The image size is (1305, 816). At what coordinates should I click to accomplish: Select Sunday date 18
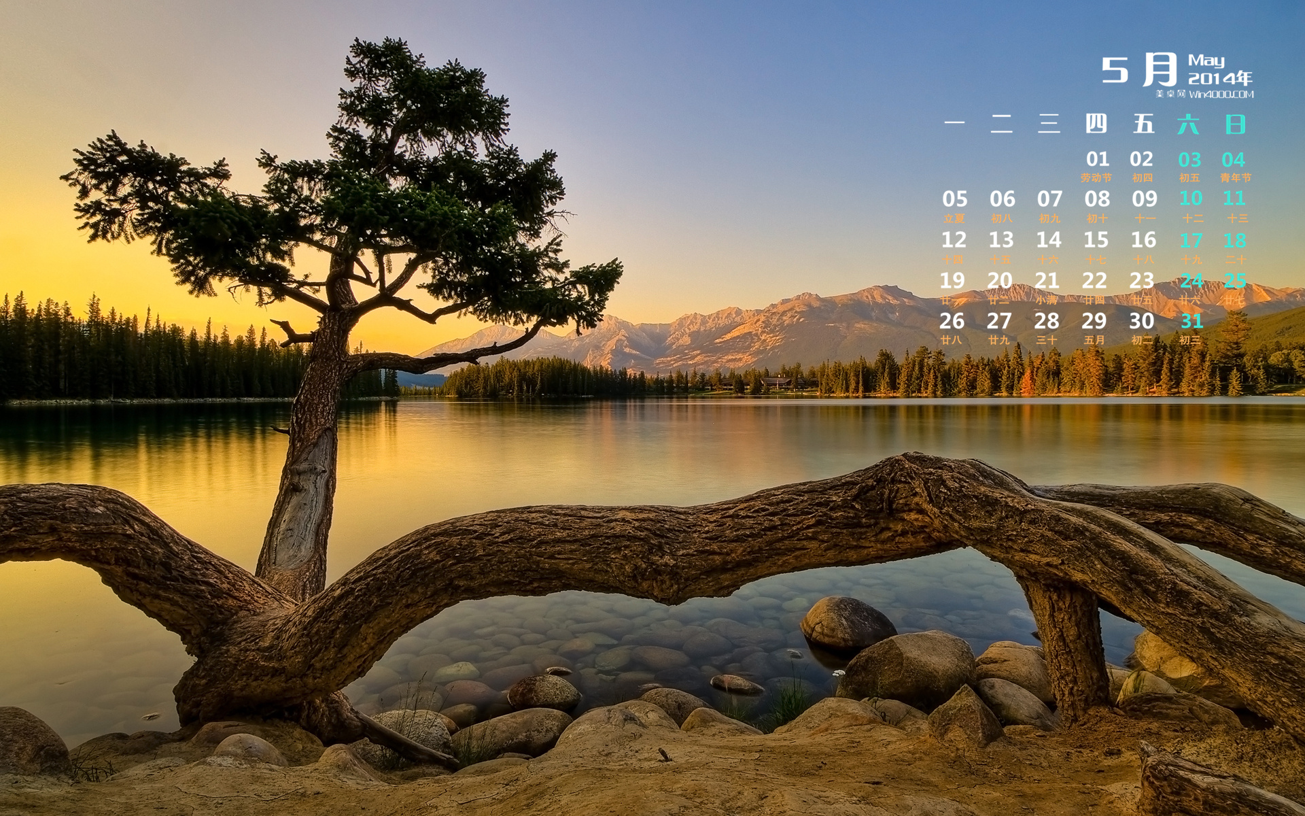pos(1235,247)
